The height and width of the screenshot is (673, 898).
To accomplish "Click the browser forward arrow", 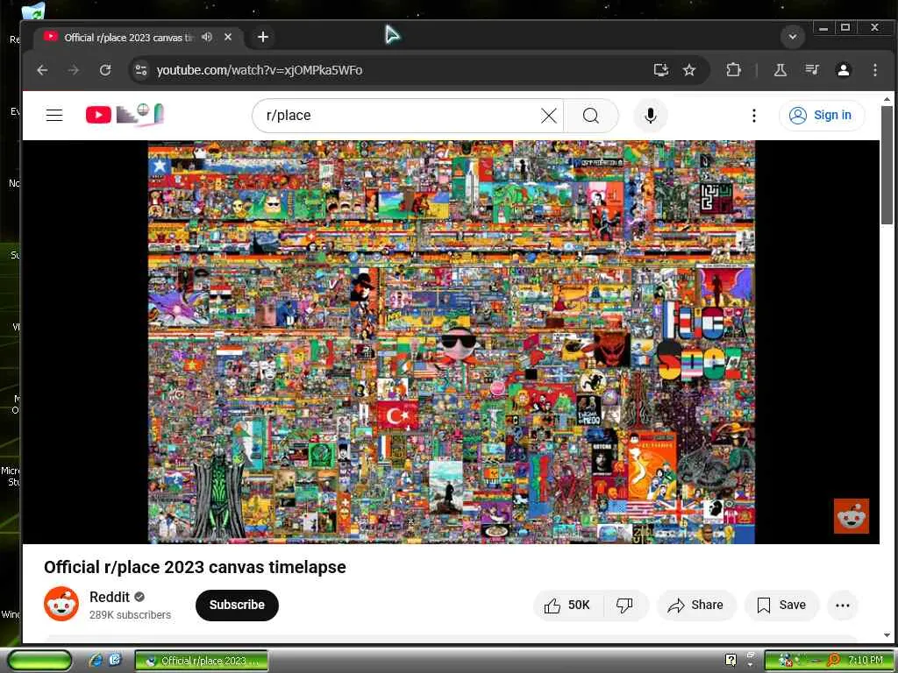I will pyautogui.click(x=74, y=70).
